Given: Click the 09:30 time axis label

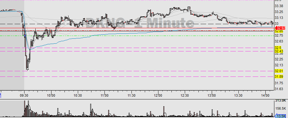Looking at the screenshot, I should point(24,96).
